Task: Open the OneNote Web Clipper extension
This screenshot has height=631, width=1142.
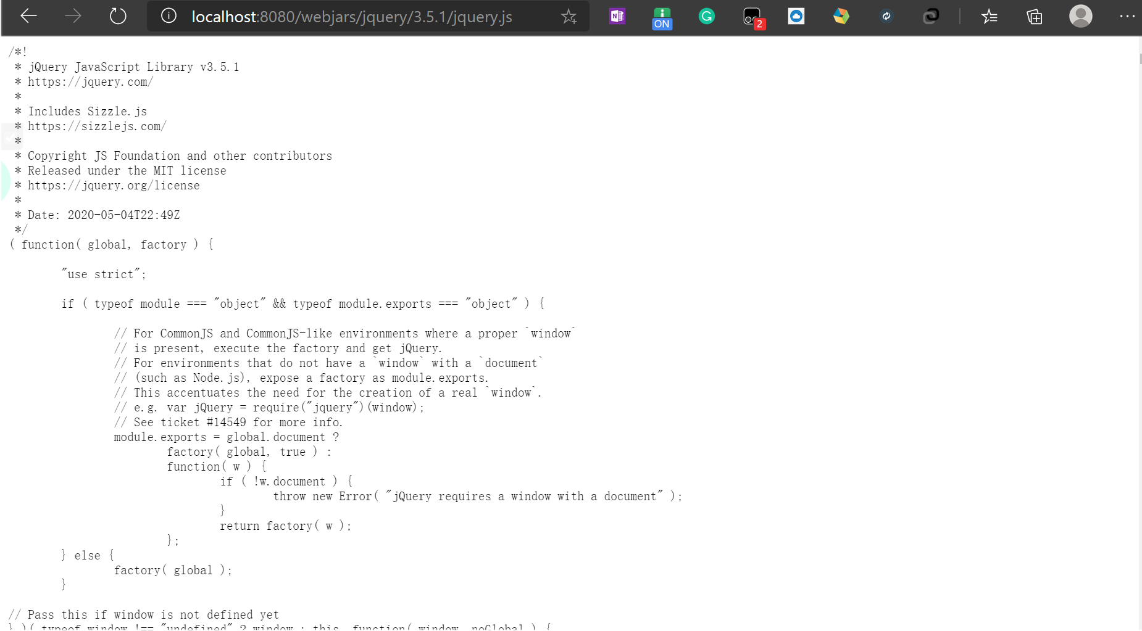Action: [x=617, y=16]
